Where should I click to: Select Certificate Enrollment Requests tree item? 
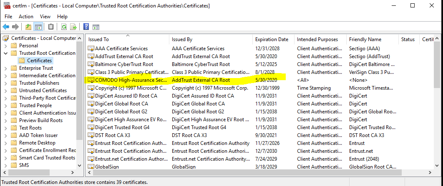pyautogui.click(x=47, y=150)
